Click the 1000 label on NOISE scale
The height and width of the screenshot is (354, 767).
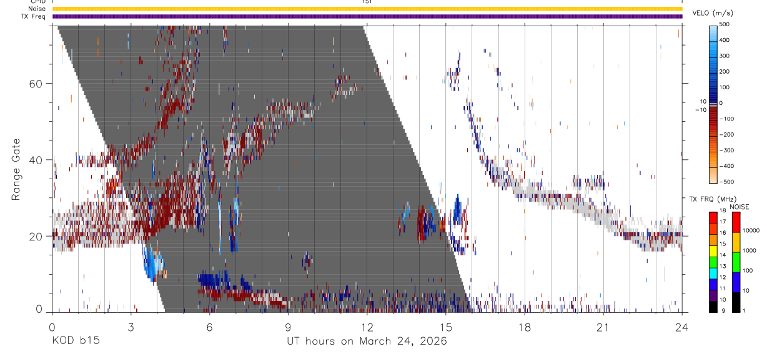point(751,250)
